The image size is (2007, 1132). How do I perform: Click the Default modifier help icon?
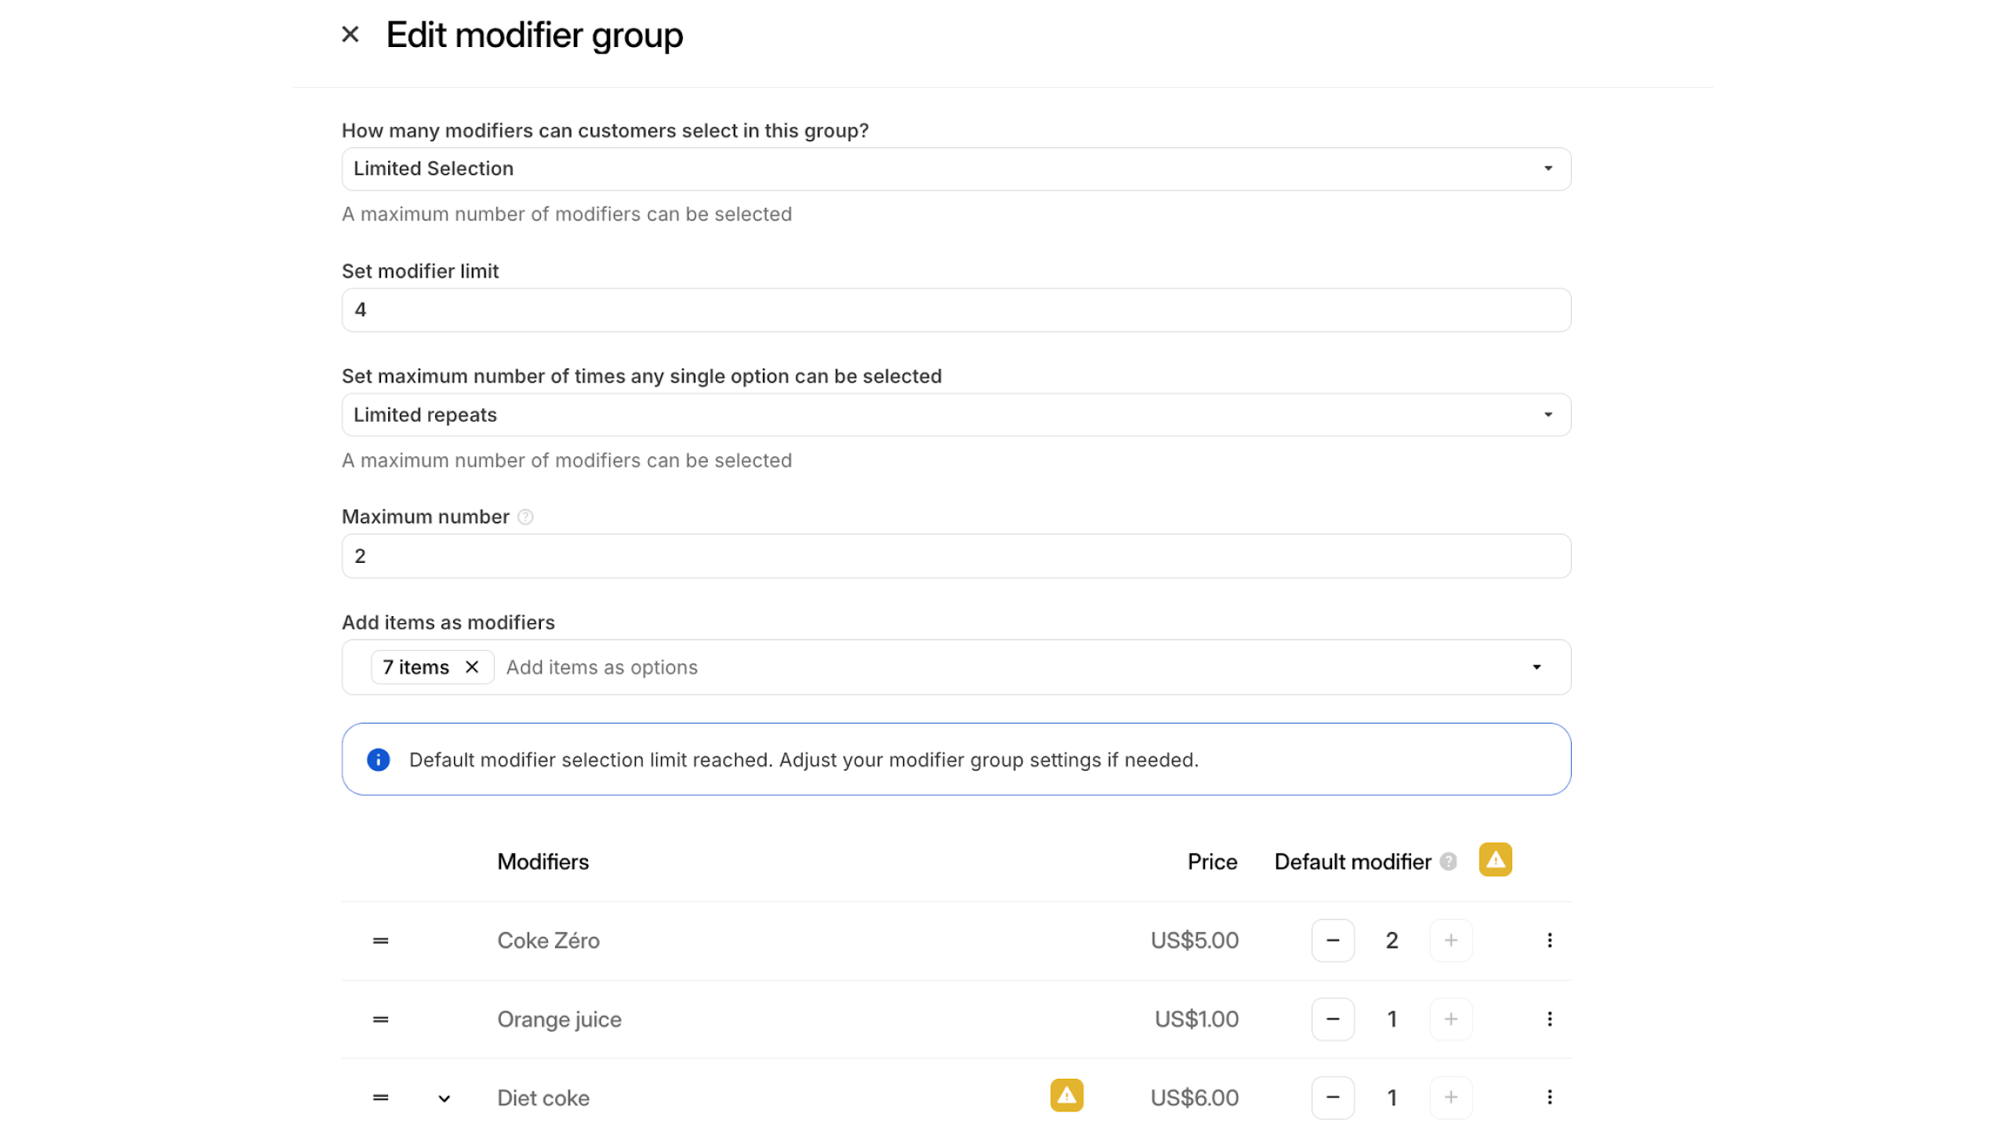pyautogui.click(x=1449, y=862)
